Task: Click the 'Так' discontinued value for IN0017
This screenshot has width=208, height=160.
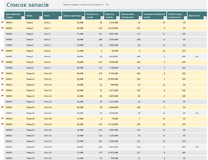Action: pyautogui.click(x=197, y=113)
